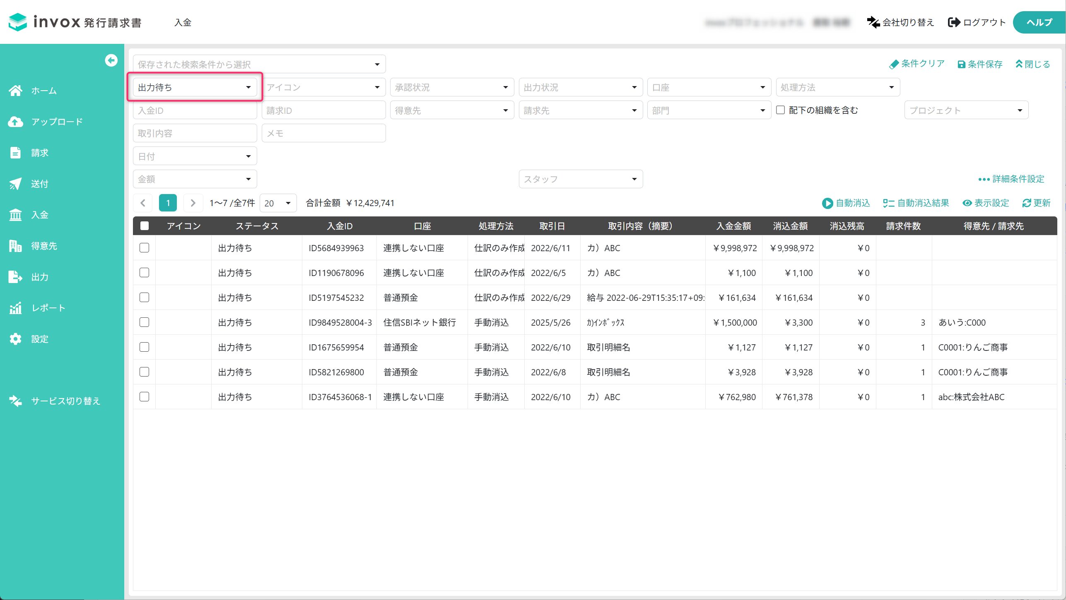
Task: Check the row ID9849528004-3 checkbox
Action: coord(144,322)
